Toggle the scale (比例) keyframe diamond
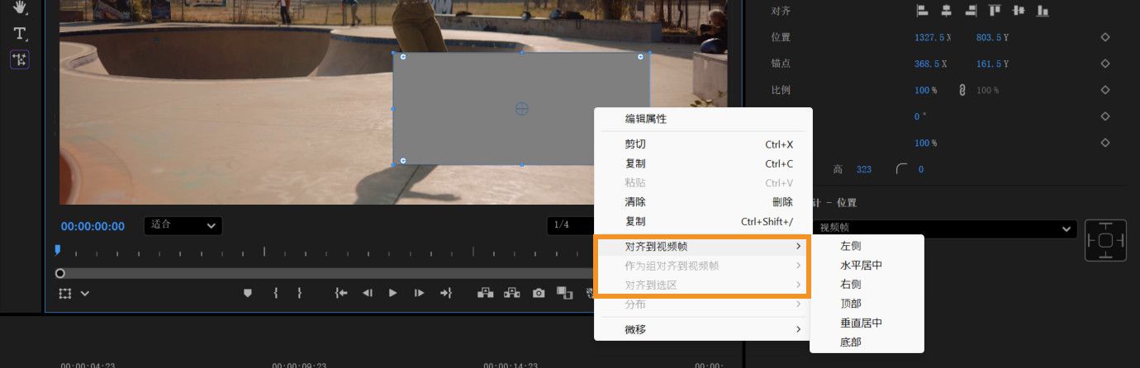 [1105, 90]
